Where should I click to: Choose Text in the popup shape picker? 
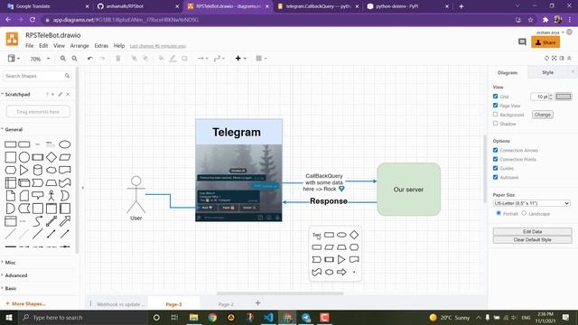(316, 235)
